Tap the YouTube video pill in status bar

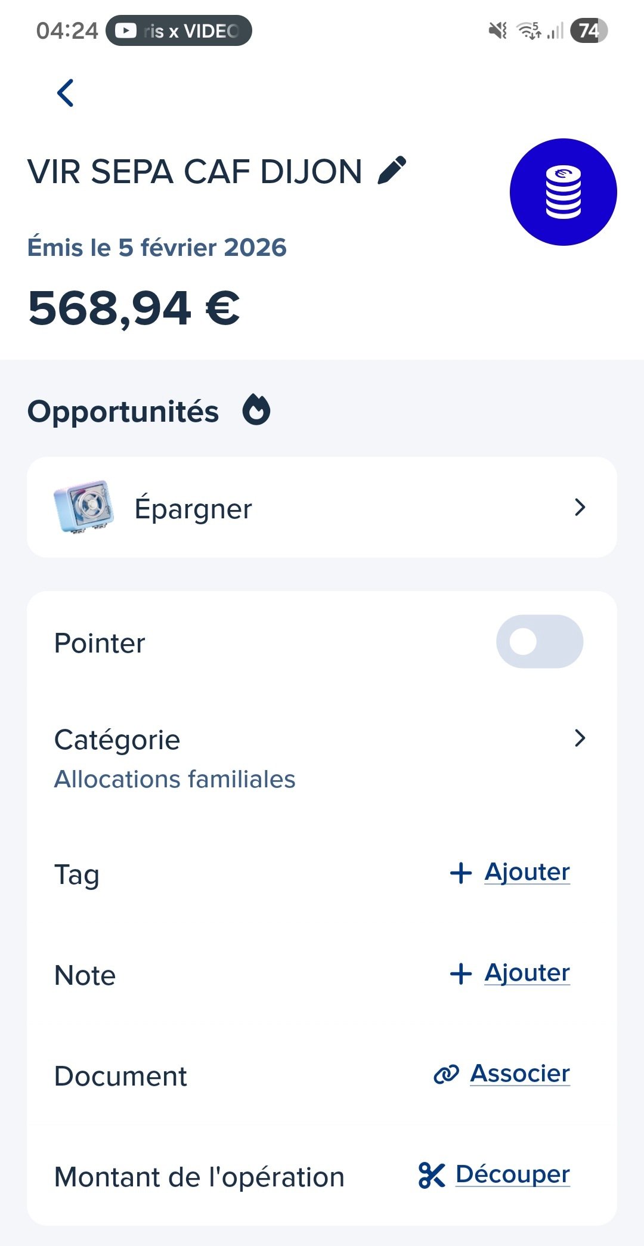tap(179, 30)
